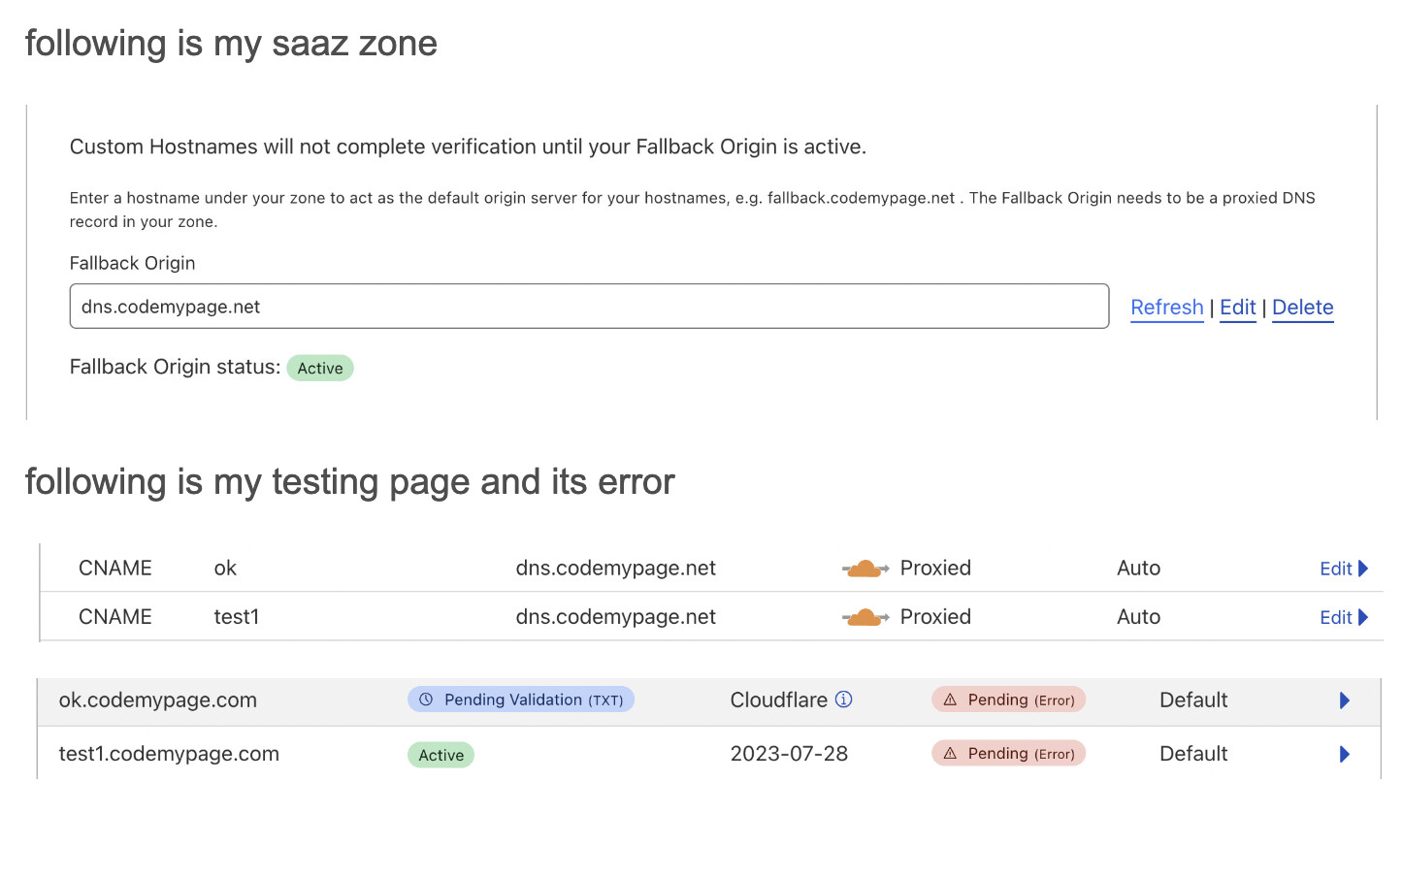
Task: Expand the test1.codemypage.com hostname row
Action: click(1345, 754)
